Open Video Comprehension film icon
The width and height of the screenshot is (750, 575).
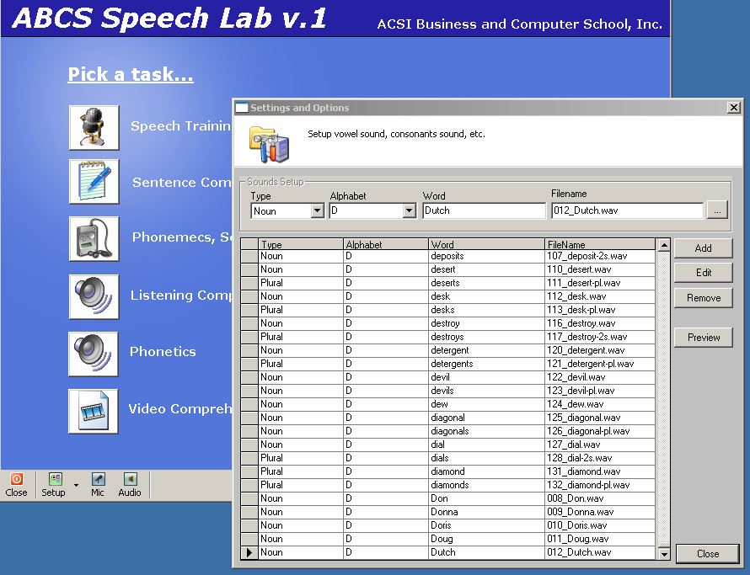pyautogui.click(x=94, y=411)
